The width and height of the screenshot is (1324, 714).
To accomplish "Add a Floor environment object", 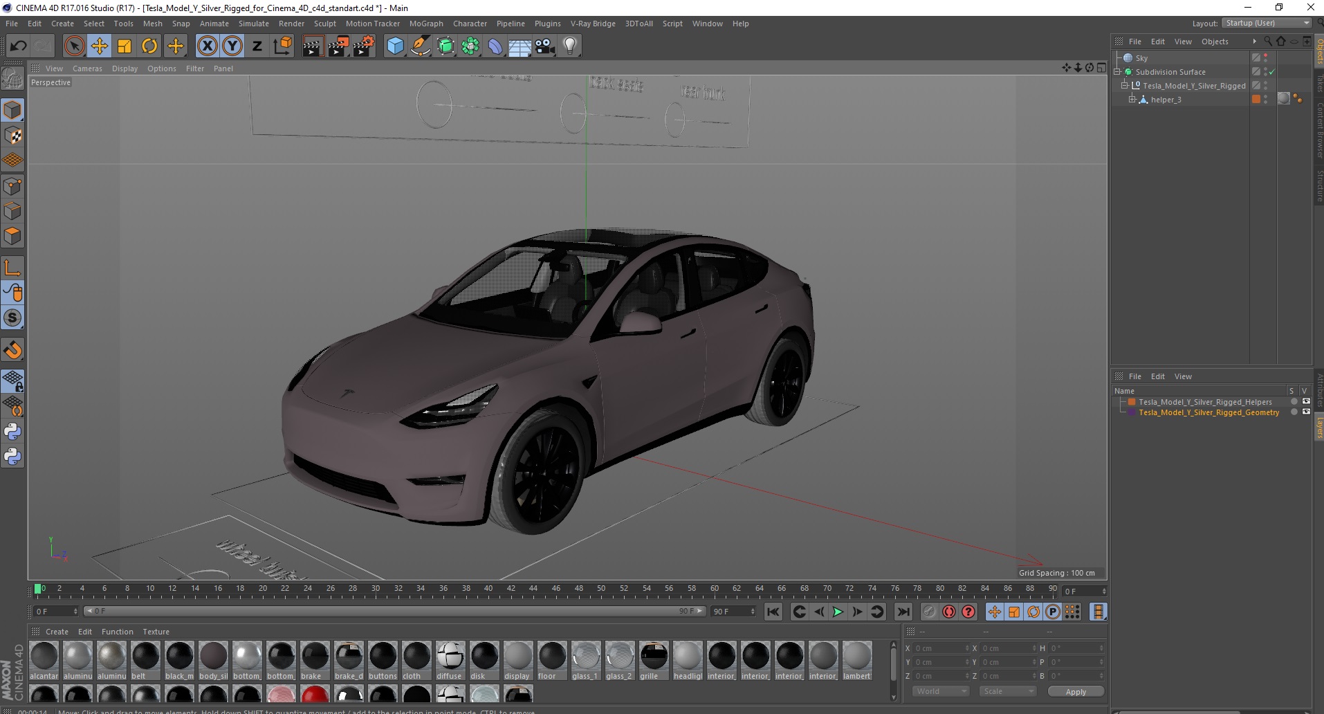I will coord(520,46).
